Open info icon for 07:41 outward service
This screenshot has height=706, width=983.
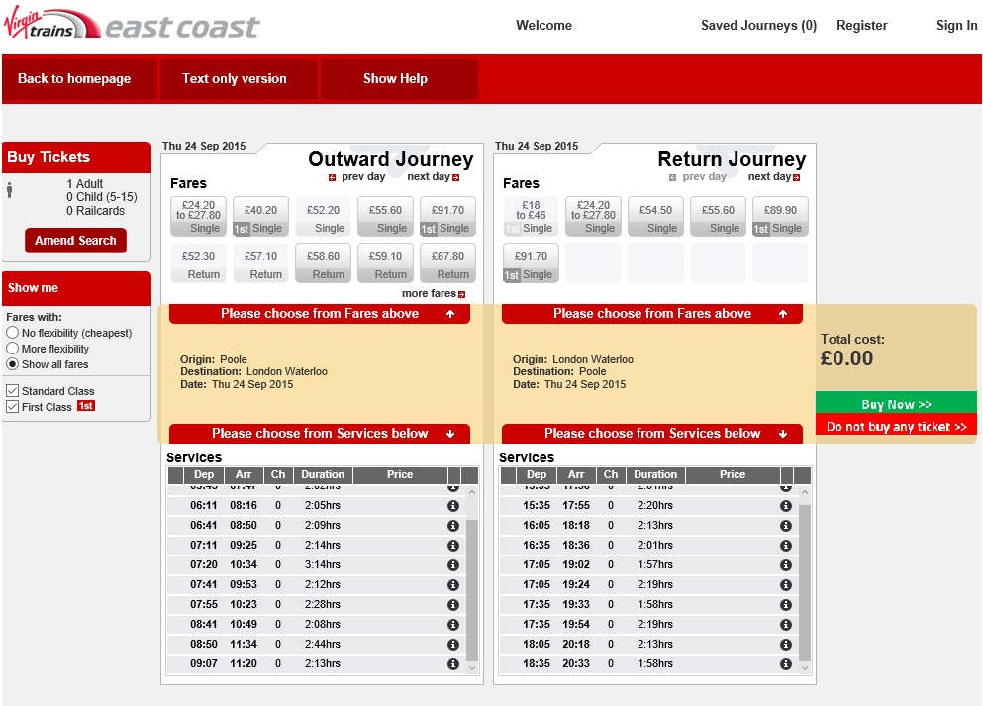click(x=453, y=585)
